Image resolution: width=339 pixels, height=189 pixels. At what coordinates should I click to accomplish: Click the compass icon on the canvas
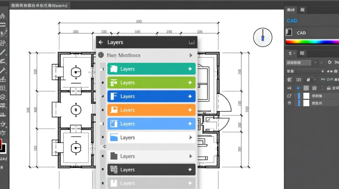tap(263, 37)
